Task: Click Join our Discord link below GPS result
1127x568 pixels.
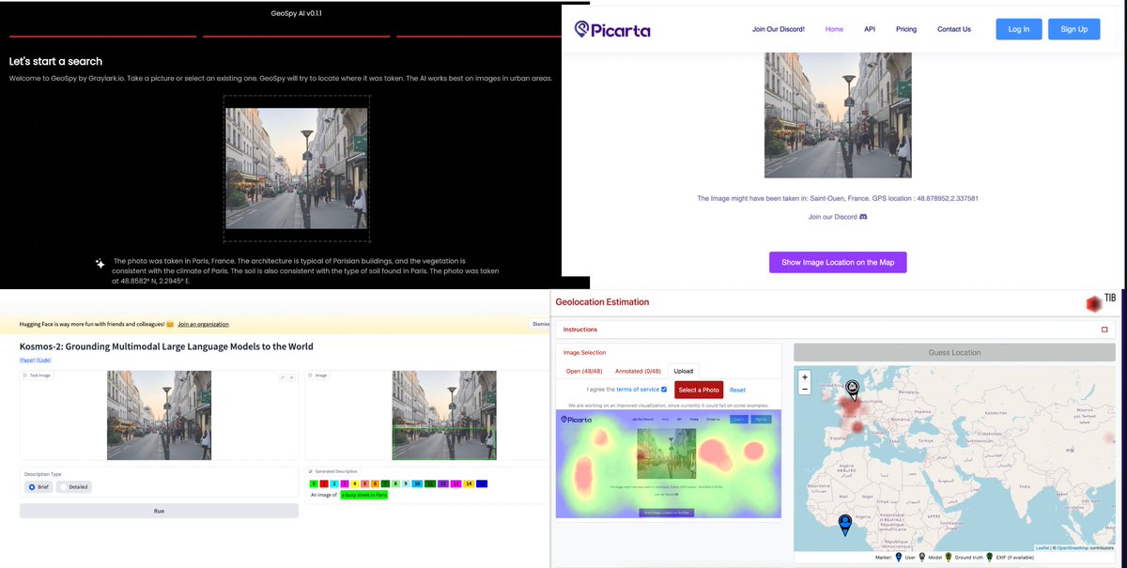Action: tap(838, 217)
